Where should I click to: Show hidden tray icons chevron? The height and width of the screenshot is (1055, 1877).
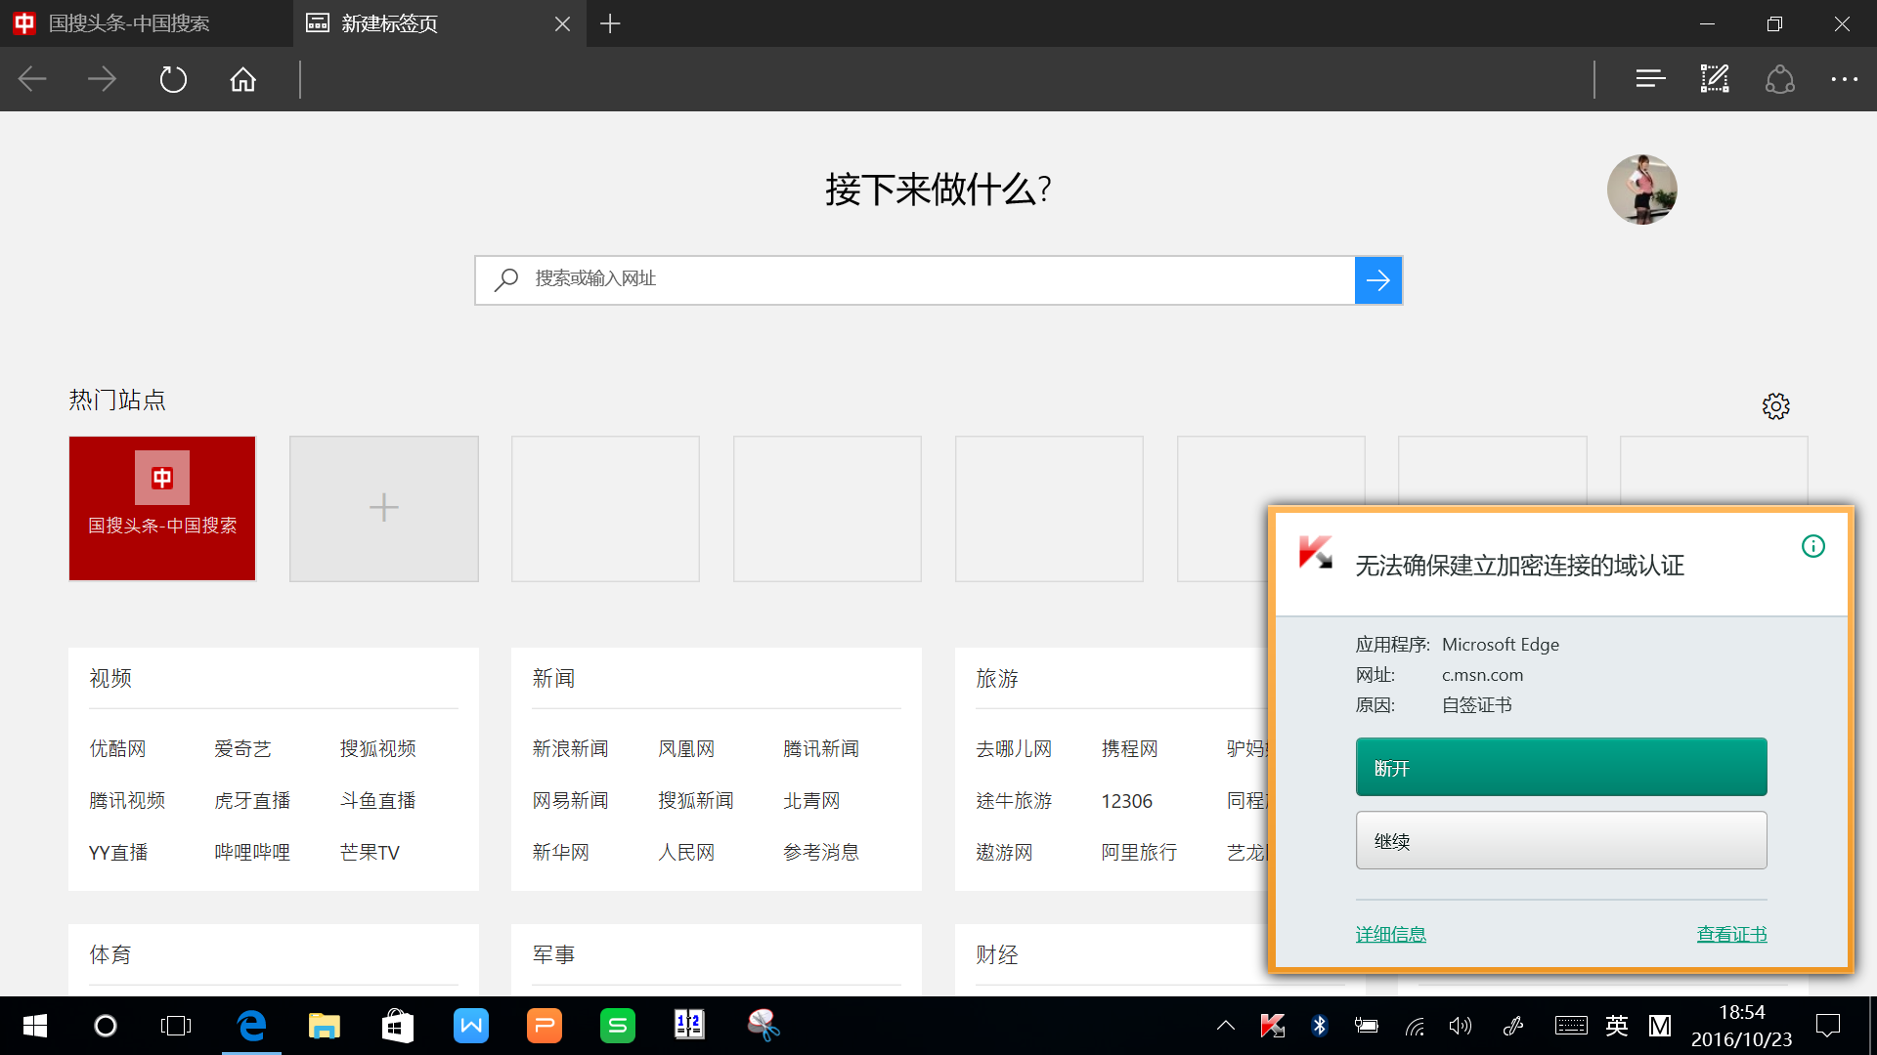click(1226, 1026)
